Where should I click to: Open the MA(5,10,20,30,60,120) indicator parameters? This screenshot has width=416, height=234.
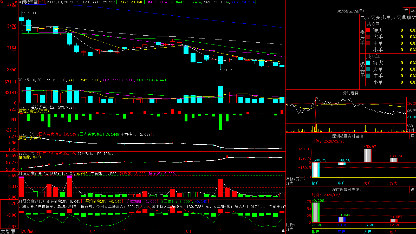(x=69, y=2)
